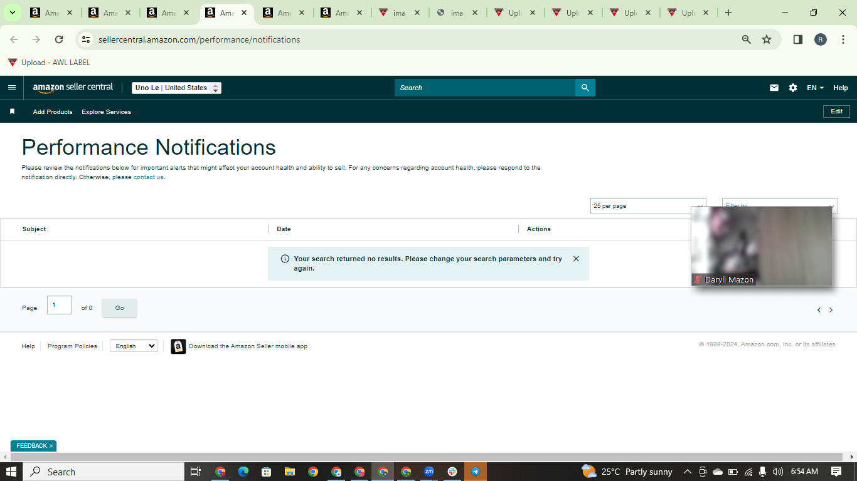This screenshot has height=481, width=857.
Task: Toggle Chrome side panel
Action: tap(798, 39)
